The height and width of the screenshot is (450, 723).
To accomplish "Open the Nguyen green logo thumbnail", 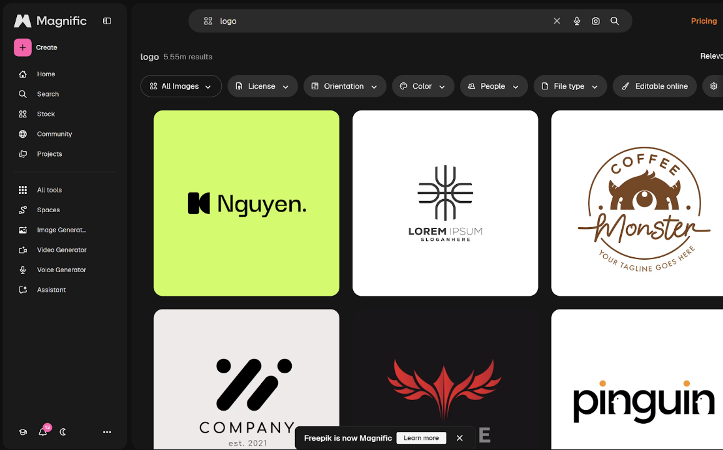I will click(x=246, y=203).
